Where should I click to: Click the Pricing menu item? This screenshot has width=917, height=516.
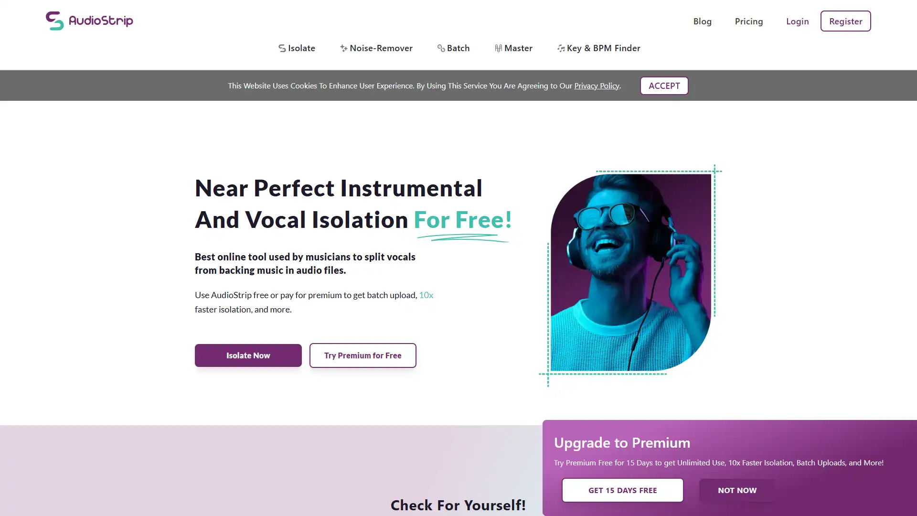(749, 21)
